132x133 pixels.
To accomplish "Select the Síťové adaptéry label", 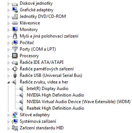I will click(x=35, y=115).
